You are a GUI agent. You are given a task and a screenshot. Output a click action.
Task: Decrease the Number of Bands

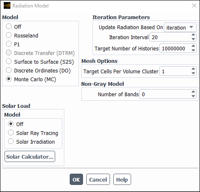(193, 96)
